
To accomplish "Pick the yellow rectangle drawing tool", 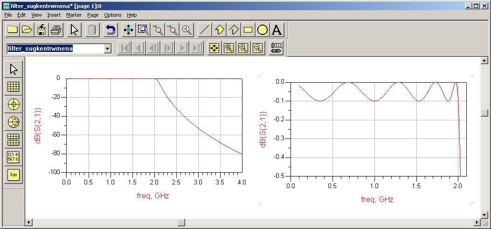I will coord(248,30).
